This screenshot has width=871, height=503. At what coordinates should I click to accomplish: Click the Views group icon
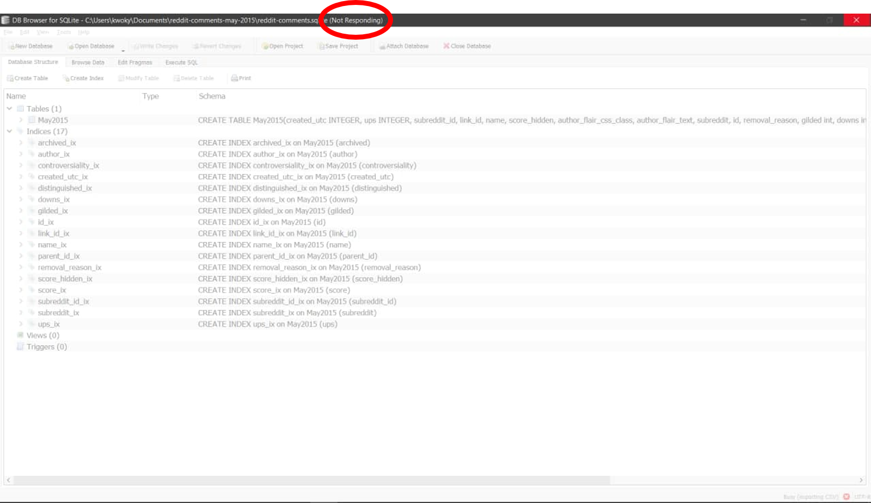(x=21, y=336)
